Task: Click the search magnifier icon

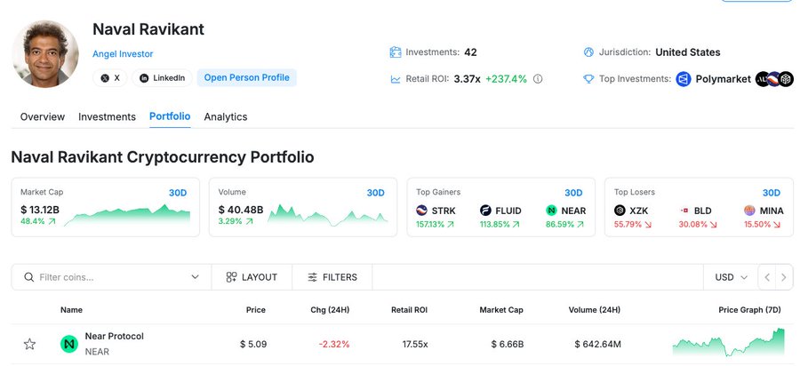Action: pyautogui.click(x=29, y=277)
